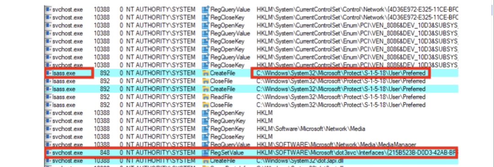Click process icon in the RegQueryKey HKLM row
494x167 pixels.
coord(48,121)
